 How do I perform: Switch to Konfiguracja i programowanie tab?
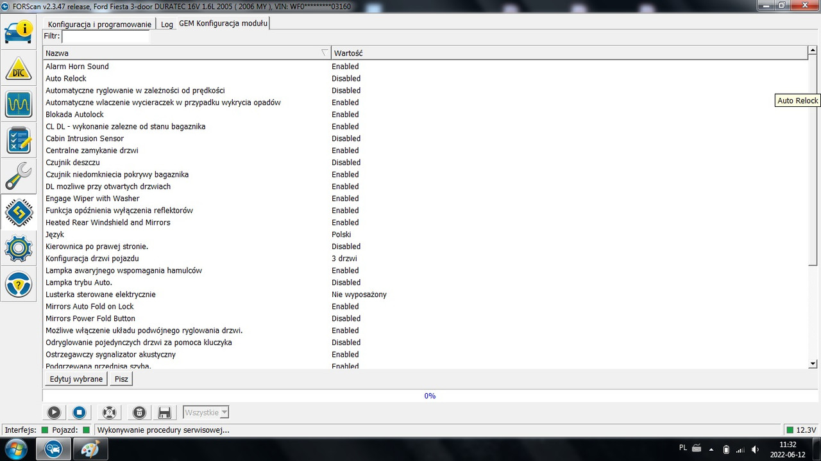[x=99, y=24]
